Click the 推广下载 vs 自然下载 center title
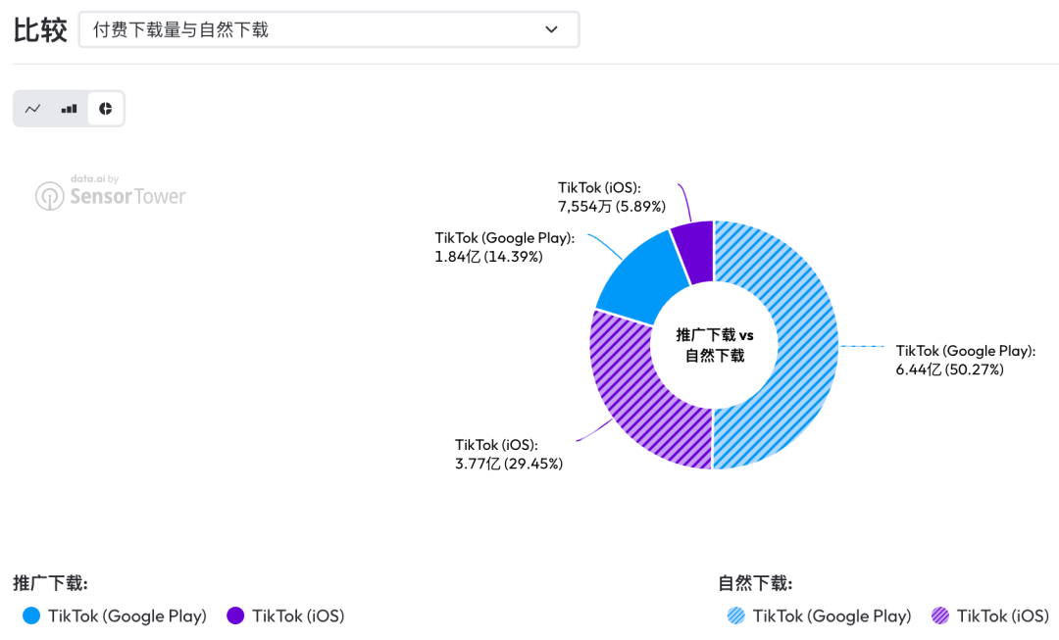Image resolution: width=1059 pixels, height=640 pixels. click(714, 345)
